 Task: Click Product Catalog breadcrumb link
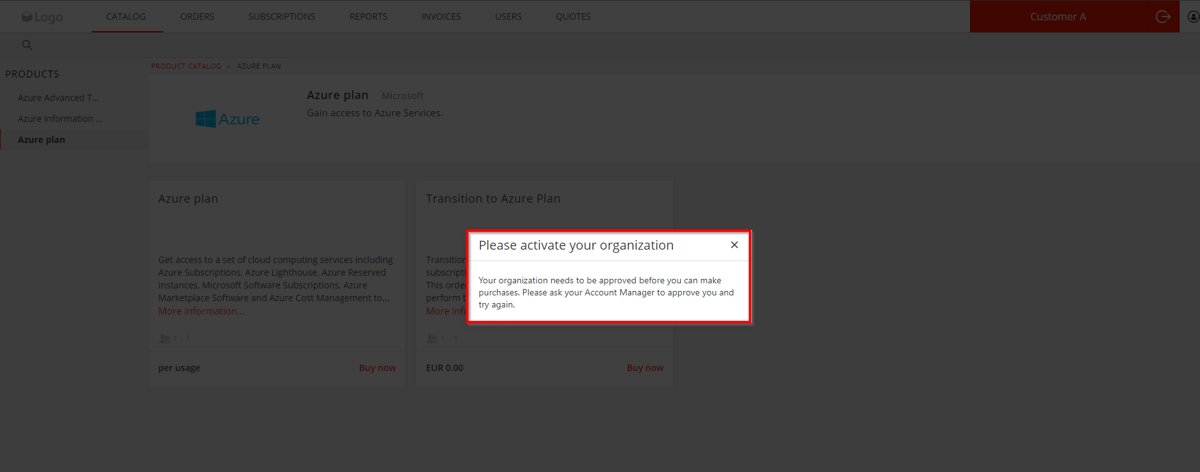click(186, 66)
